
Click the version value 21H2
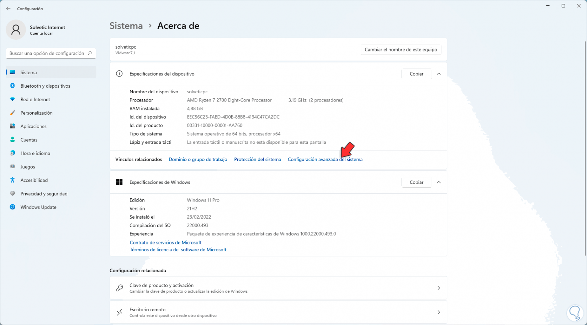192,209
